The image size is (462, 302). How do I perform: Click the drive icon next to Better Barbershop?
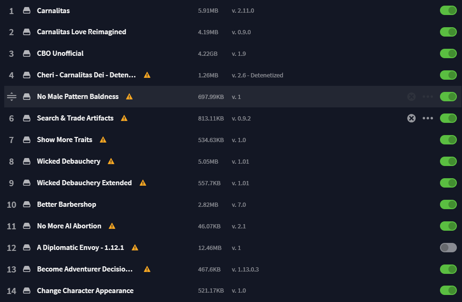point(27,204)
